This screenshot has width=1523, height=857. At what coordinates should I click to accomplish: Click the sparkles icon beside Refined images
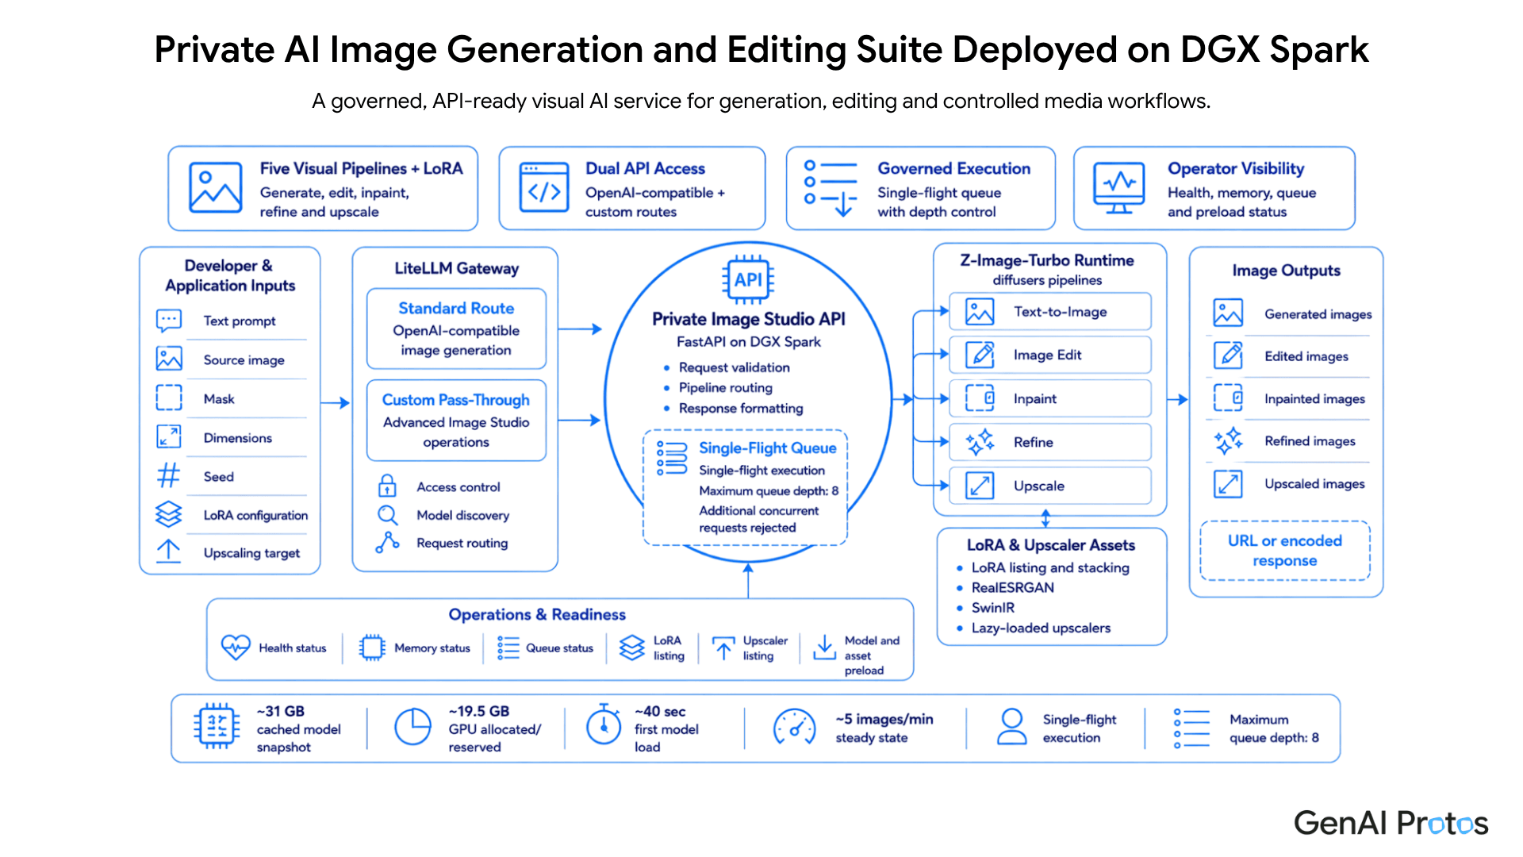coord(1228,440)
